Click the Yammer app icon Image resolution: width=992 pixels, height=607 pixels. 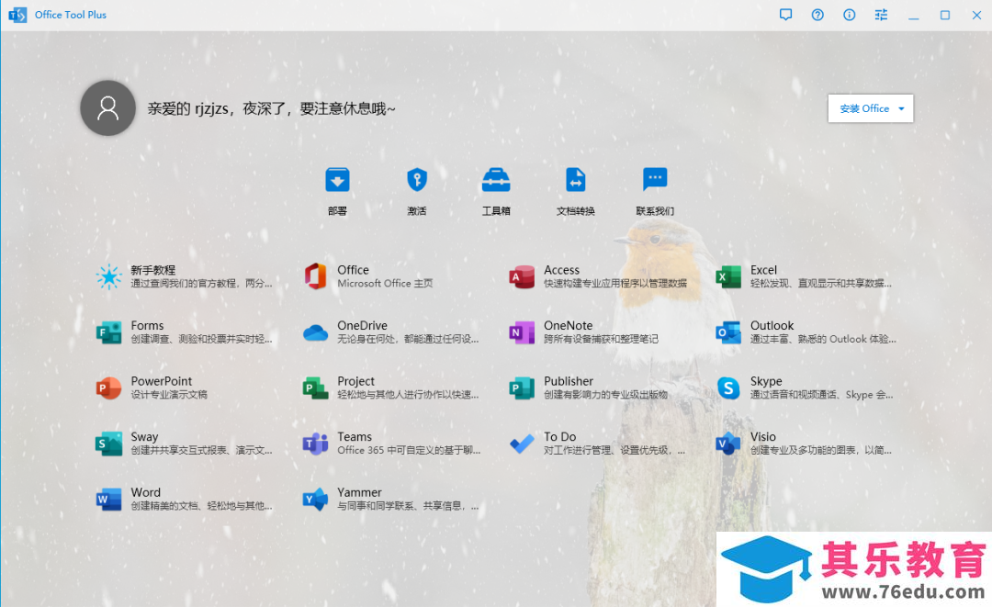point(315,499)
